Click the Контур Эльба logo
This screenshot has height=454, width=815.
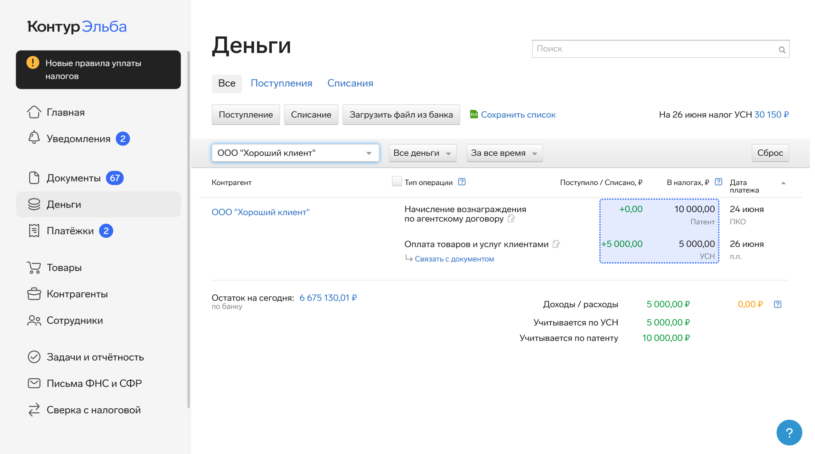(77, 27)
